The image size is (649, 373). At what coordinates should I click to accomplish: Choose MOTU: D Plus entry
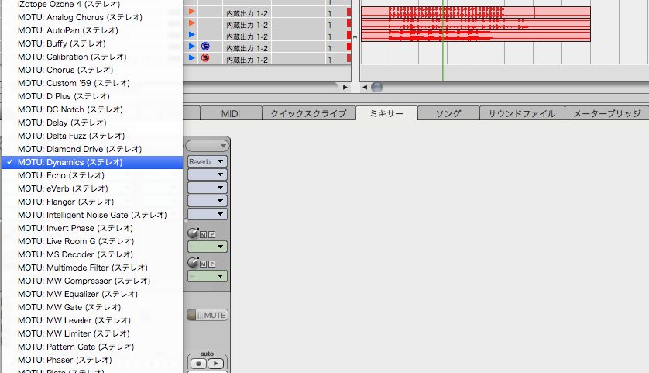92,96
